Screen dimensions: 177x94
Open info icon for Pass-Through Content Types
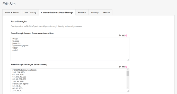(120, 36)
